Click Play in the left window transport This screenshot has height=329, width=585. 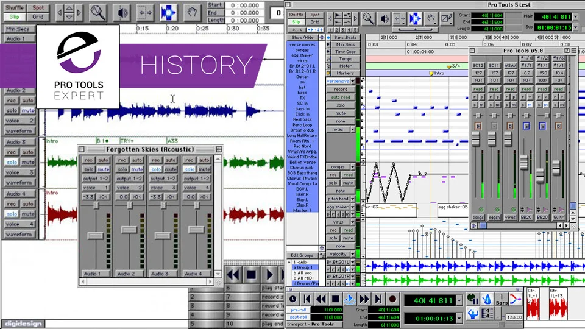[269, 275]
